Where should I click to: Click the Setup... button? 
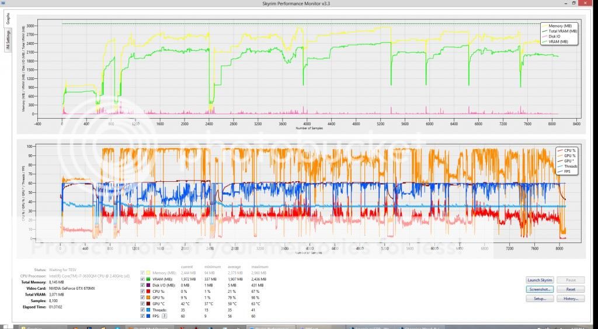tap(539, 299)
